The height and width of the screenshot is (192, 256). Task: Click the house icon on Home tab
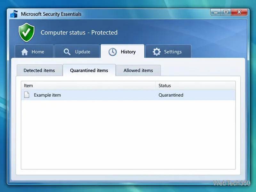[x=25, y=52]
